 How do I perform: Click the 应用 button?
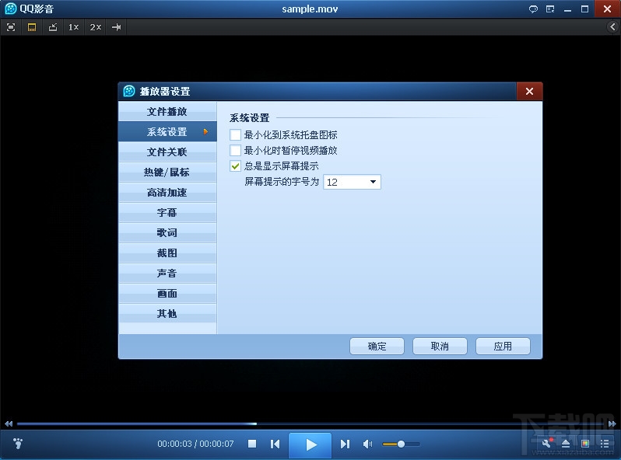coord(503,347)
